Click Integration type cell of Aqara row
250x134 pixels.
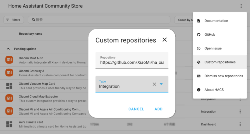click(208, 112)
